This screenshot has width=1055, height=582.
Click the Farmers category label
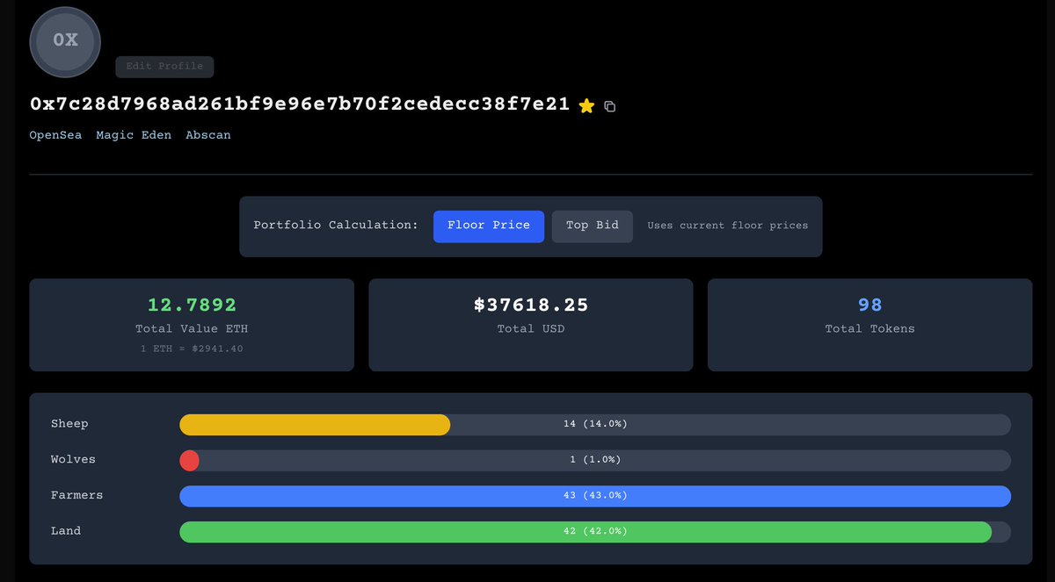click(76, 496)
